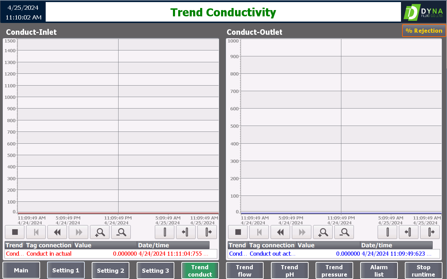This screenshot has height=279, width=447.
Task: Move Conduct-Inlet ruler to the right
Action: click(207, 232)
